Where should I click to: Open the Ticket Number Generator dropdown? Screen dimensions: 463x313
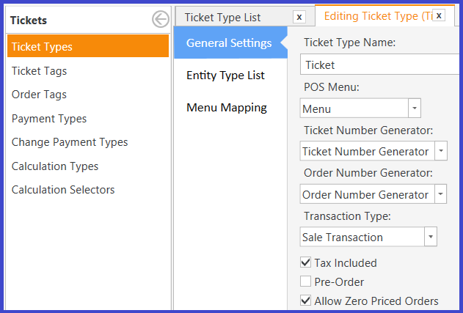pos(441,151)
